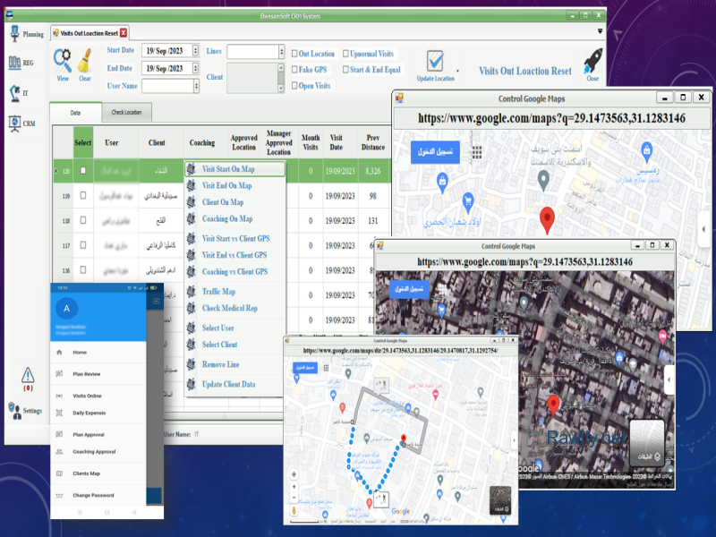Choose Client On Map from context menu
Image resolution: width=716 pixels, height=537 pixels.
click(x=235, y=202)
